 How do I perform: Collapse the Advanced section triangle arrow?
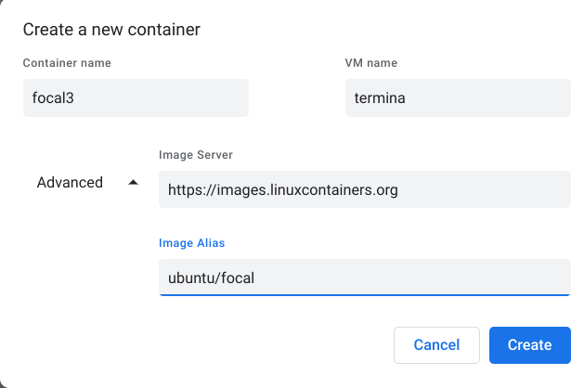133,183
